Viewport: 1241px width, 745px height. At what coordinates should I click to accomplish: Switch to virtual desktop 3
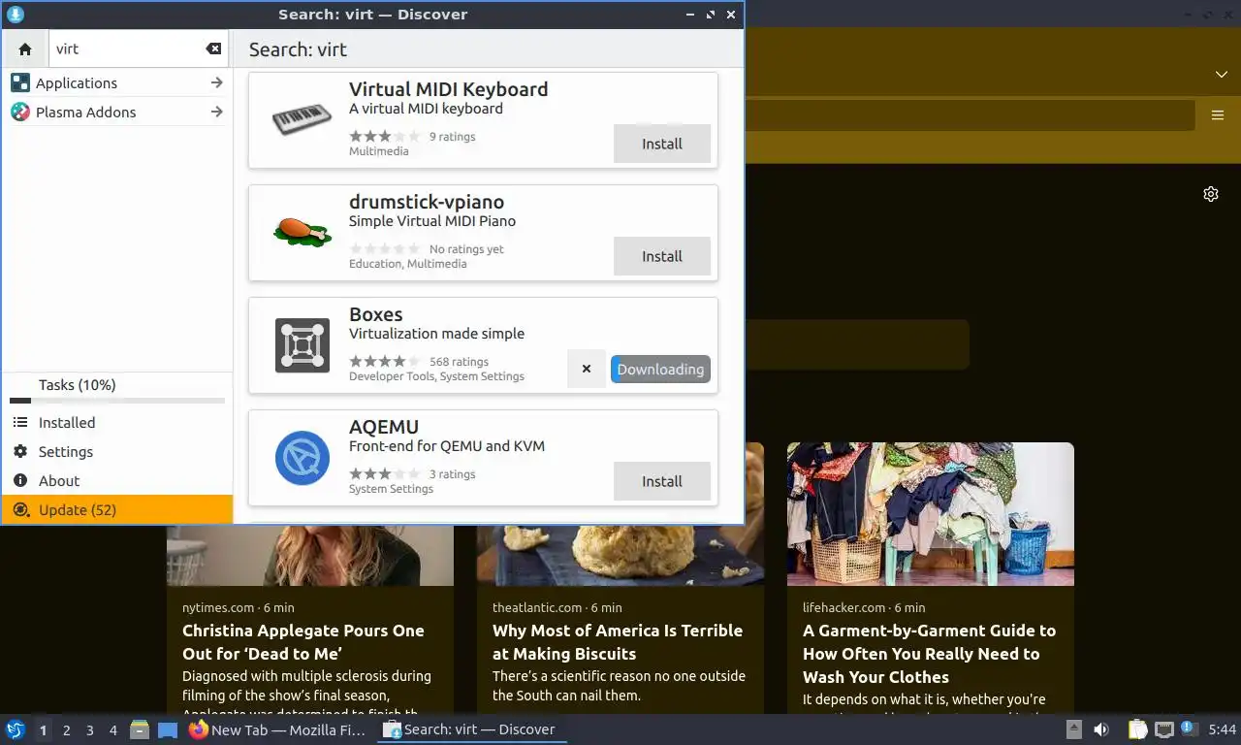(90, 730)
